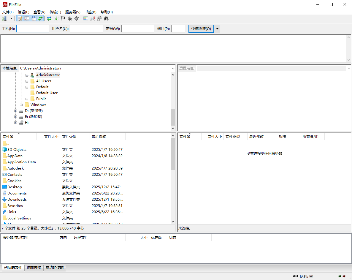Open the 传输(T) menu

point(55,12)
